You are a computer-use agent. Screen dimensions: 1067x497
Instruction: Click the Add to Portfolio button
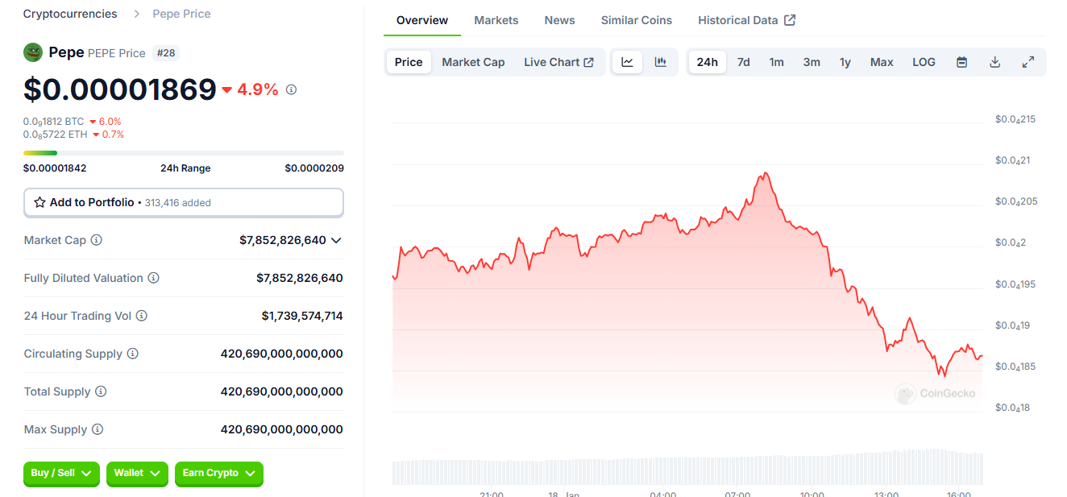point(184,202)
